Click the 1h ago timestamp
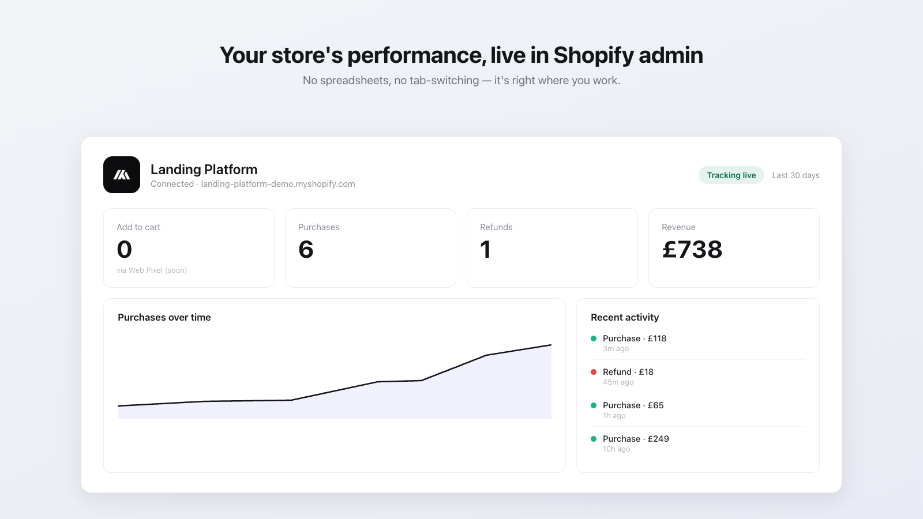Viewport: 923px width, 519px height. [614, 416]
